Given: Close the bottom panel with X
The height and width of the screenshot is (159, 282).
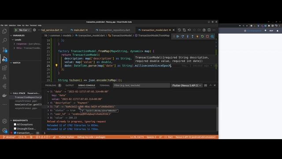Looking at the screenshot, I should coord(215,85).
